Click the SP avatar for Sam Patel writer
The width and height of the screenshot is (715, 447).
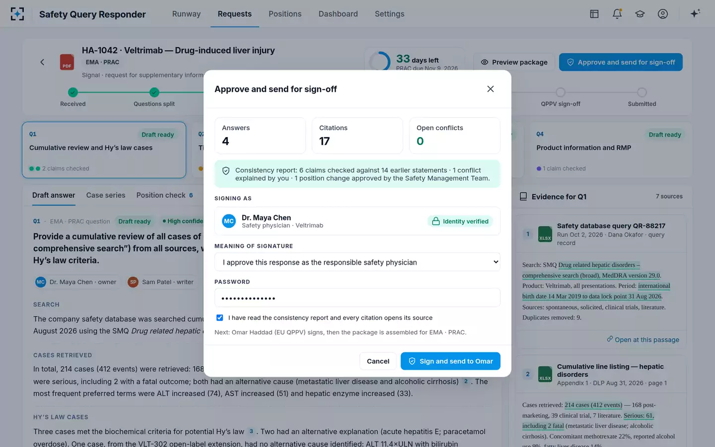(x=133, y=282)
